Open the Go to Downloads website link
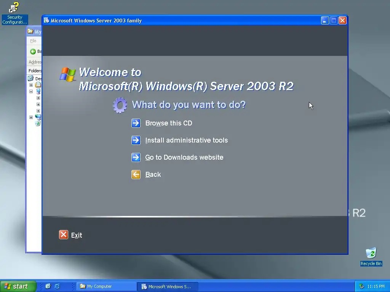 (184, 157)
